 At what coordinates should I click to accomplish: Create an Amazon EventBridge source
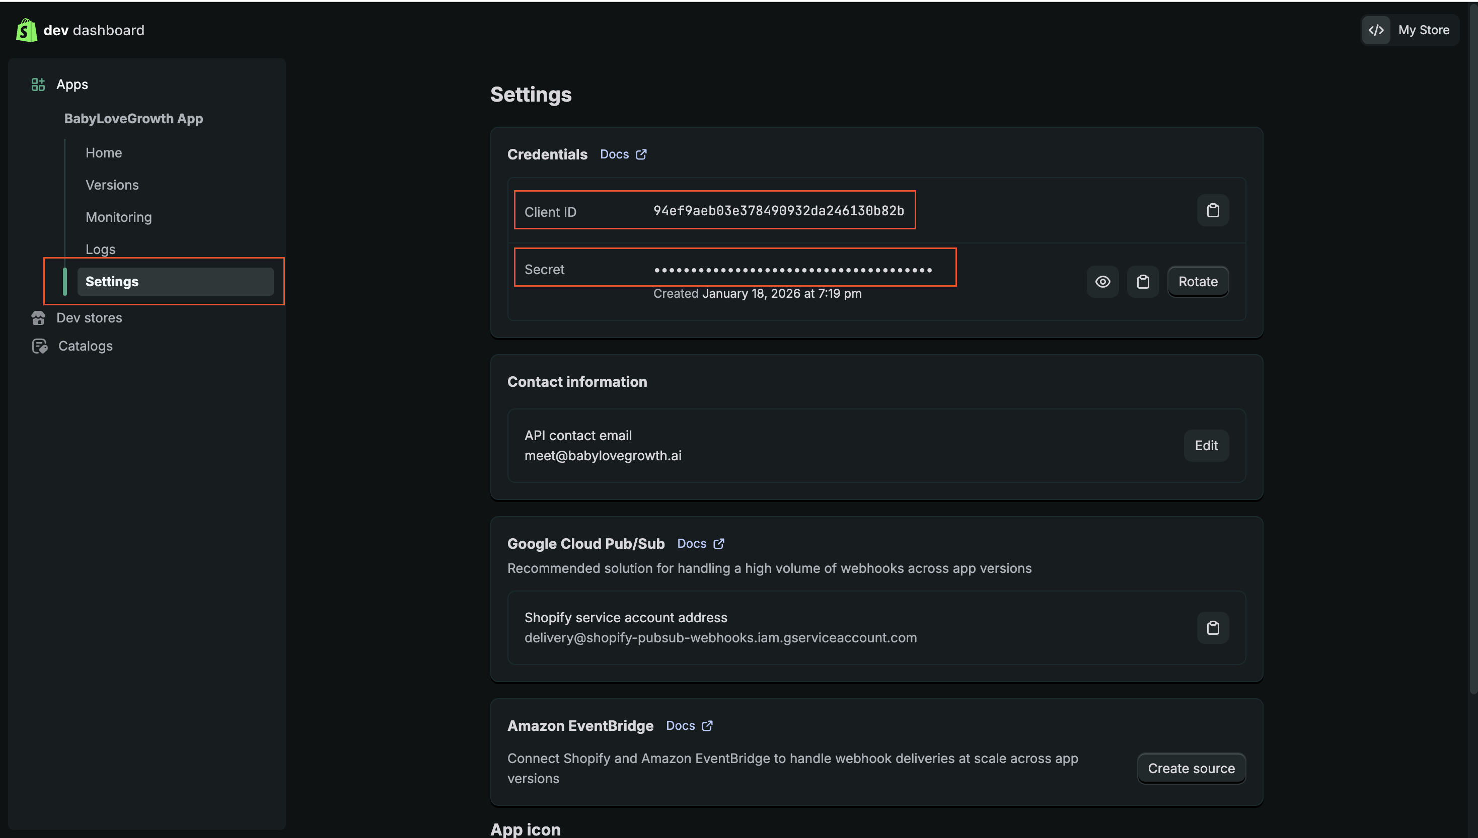point(1191,769)
